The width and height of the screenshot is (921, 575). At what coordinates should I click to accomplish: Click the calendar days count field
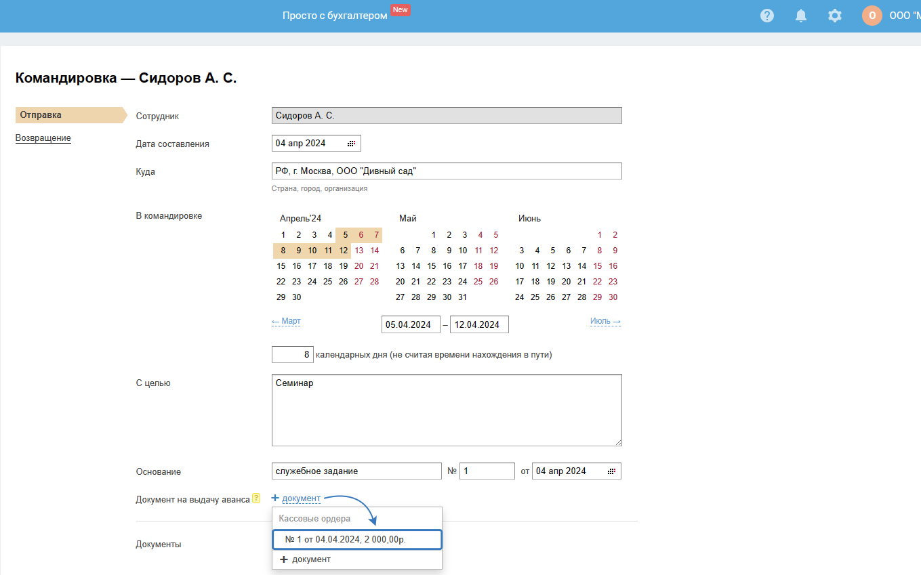pos(292,354)
